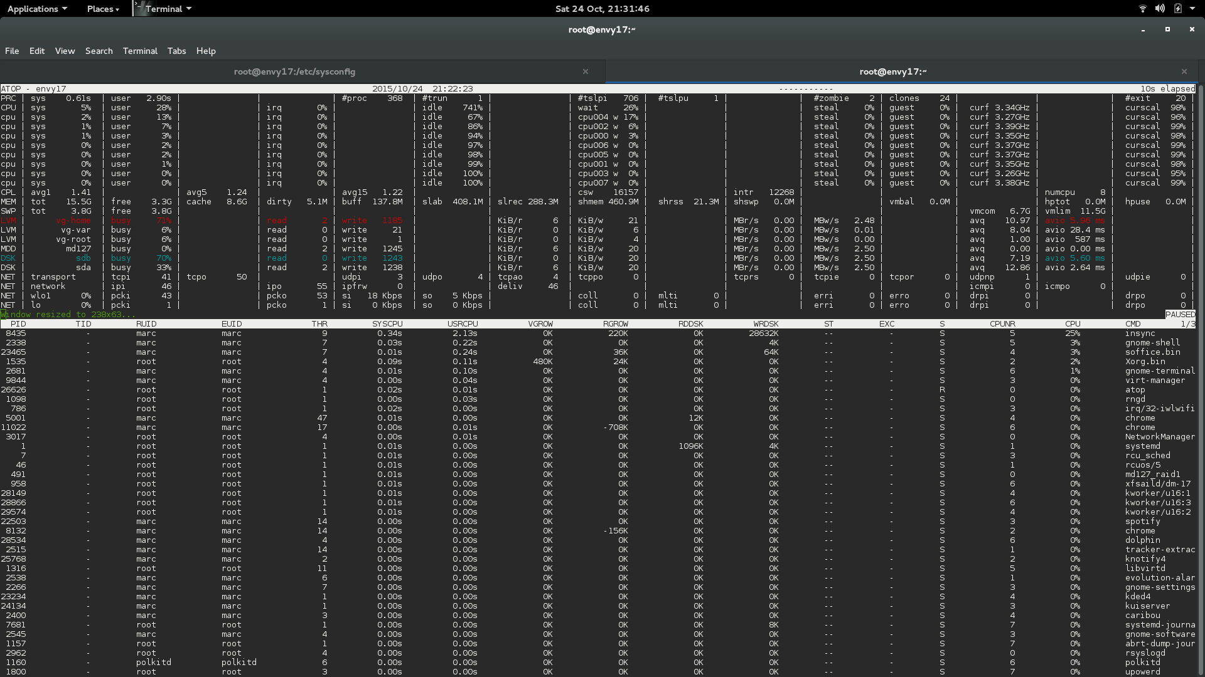Open the Terminal menu in menubar

(x=140, y=51)
